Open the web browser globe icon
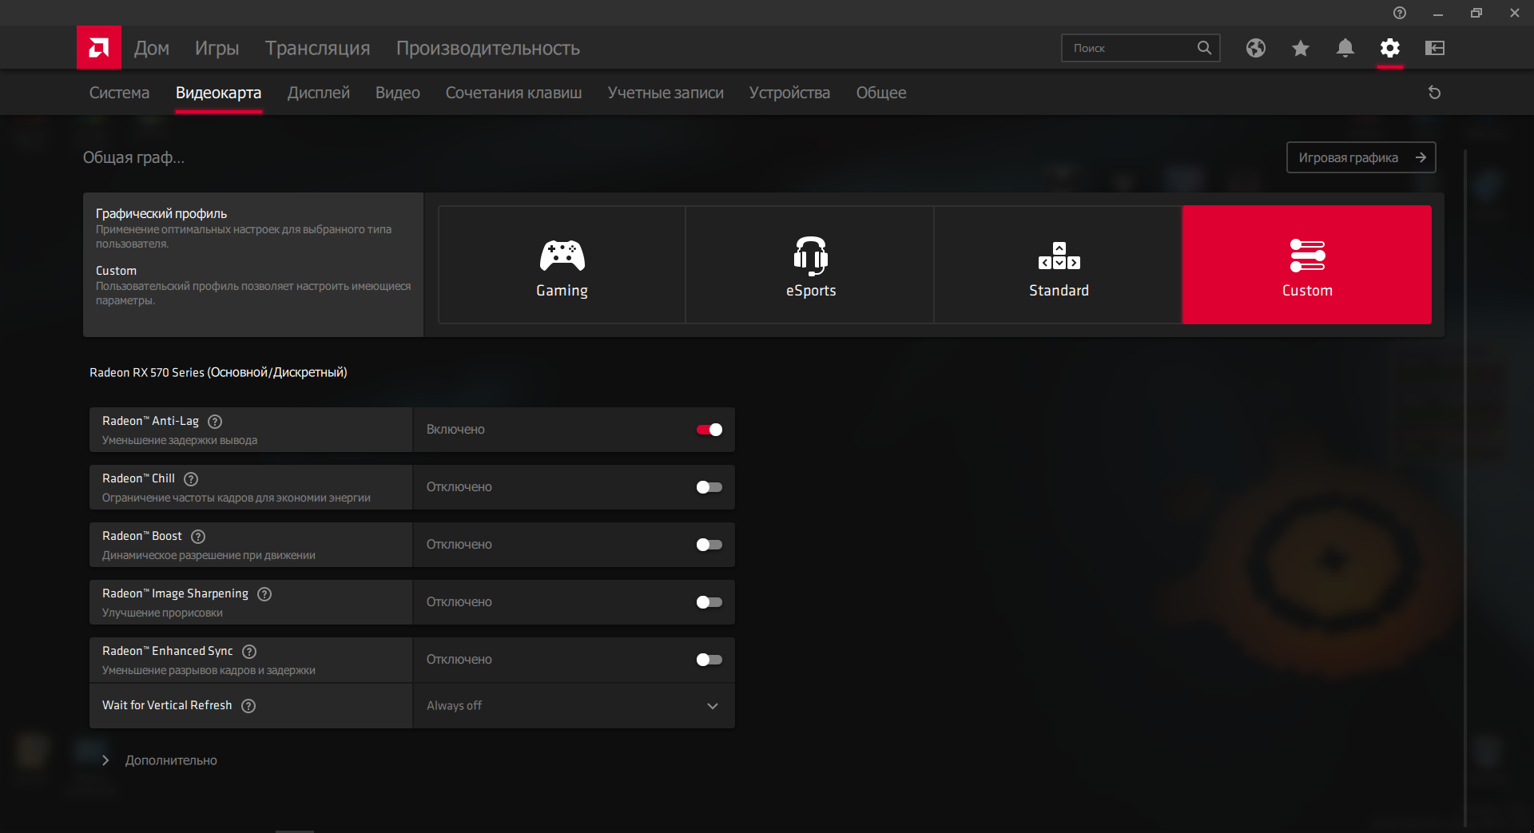1534x833 pixels. pos(1256,48)
